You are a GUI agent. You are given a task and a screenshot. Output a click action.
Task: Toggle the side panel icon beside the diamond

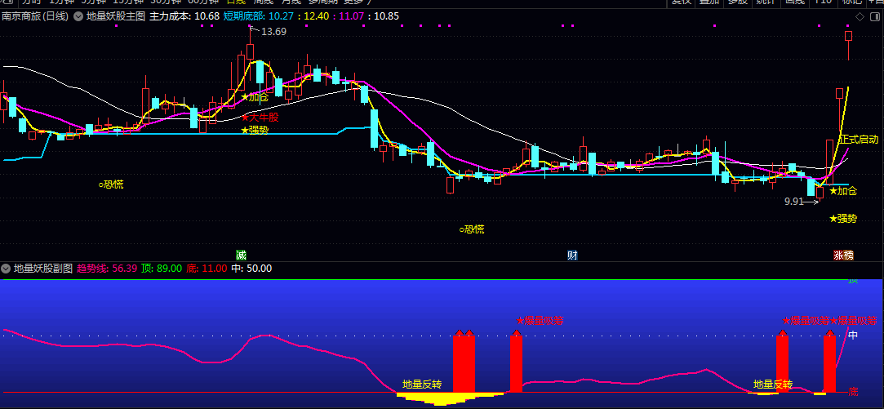876,17
